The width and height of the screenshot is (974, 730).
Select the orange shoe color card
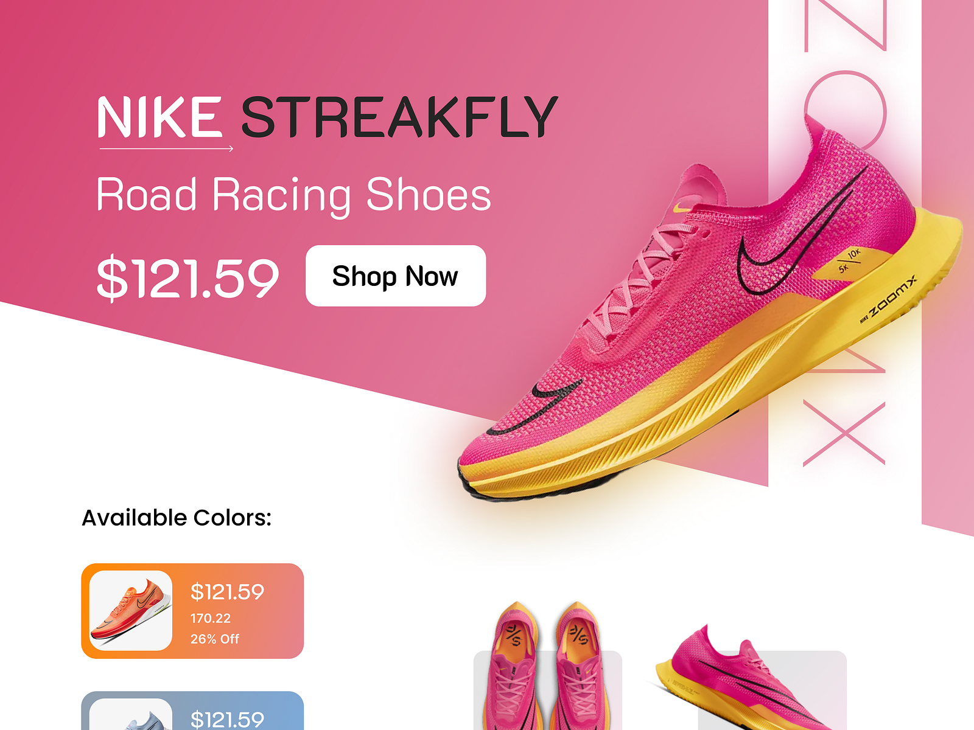(192, 611)
